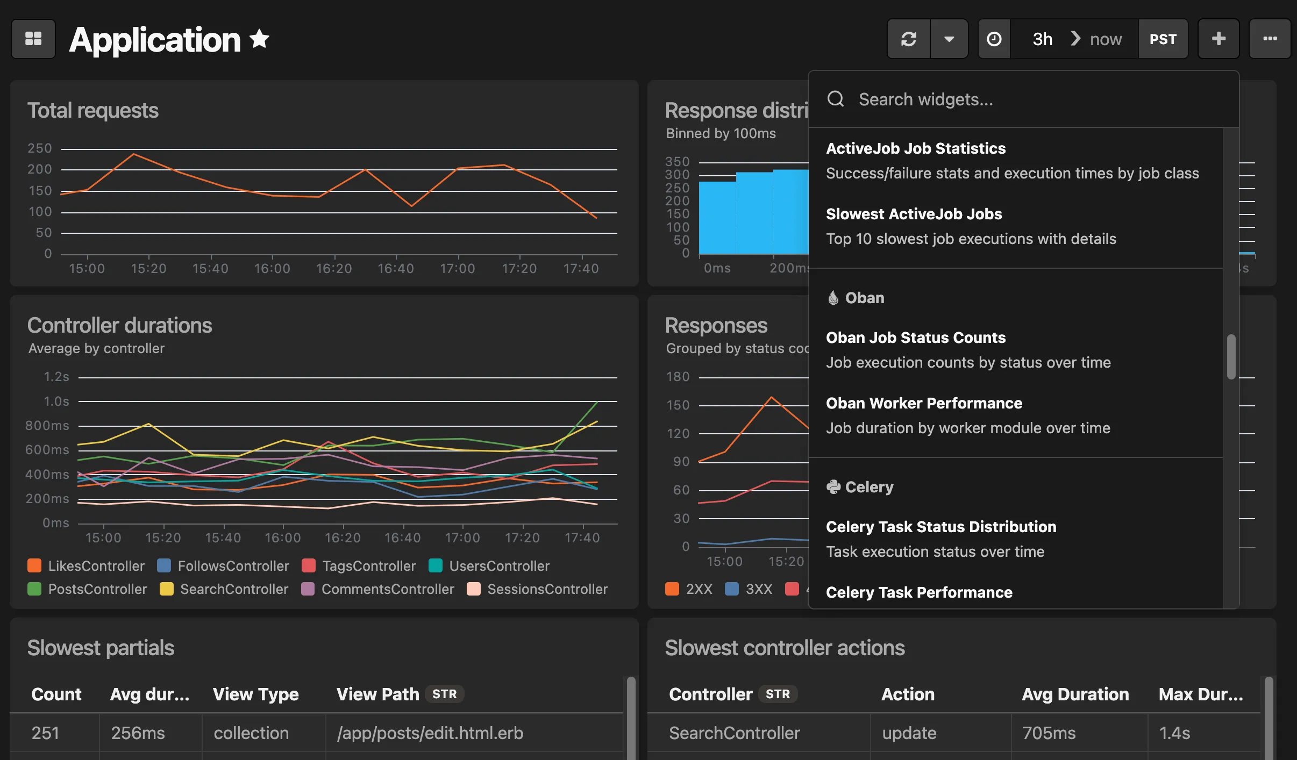Click the PST timezone button
The width and height of the screenshot is (1297, 760).
[x=1163, y=38]
